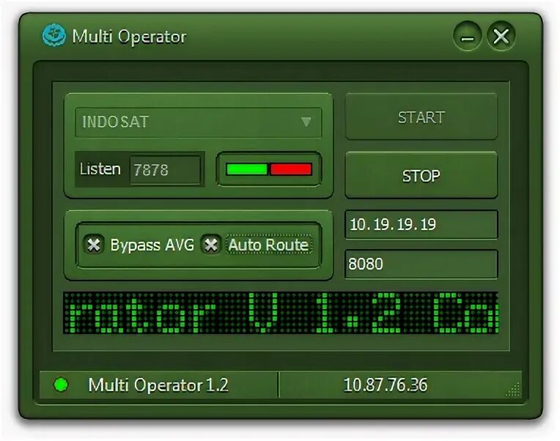Toggle the Auto Route checkbox
This screenshot has width=560, height=441.
(x=210, y=245)
